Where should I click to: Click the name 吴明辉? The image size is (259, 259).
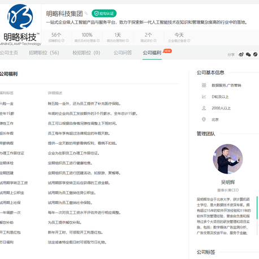(228, 182)
